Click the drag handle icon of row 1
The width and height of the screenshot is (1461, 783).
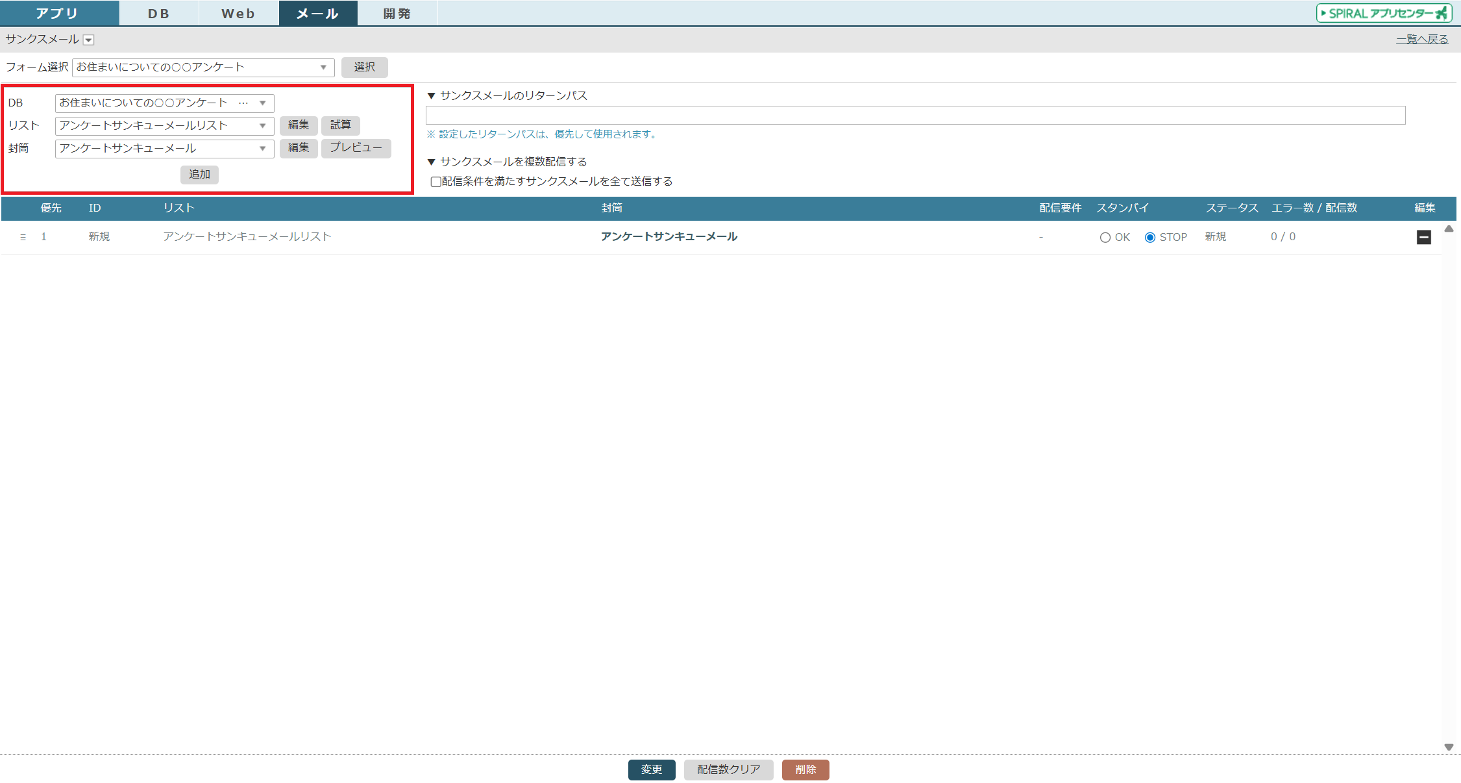pyautogui.click(x=23, y=237)
